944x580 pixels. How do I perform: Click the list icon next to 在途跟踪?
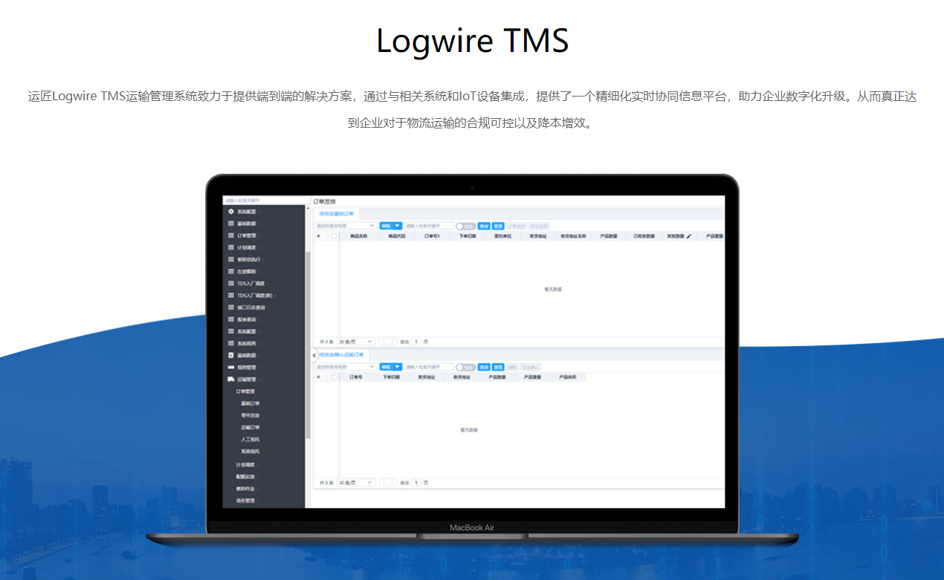[230, 271]
